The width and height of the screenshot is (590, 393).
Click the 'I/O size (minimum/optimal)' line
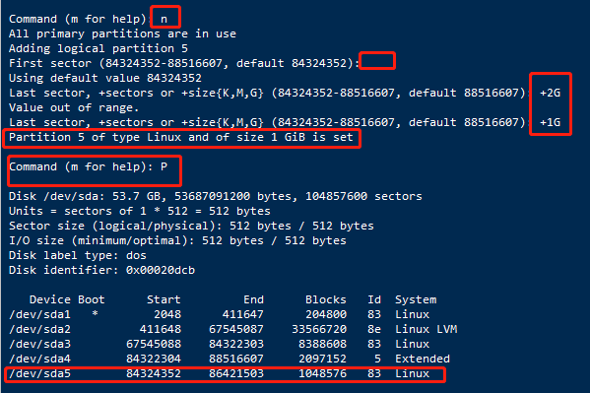tap(177, 240)
